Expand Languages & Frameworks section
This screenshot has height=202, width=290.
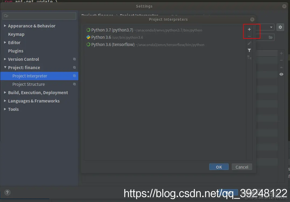[5, 101]
